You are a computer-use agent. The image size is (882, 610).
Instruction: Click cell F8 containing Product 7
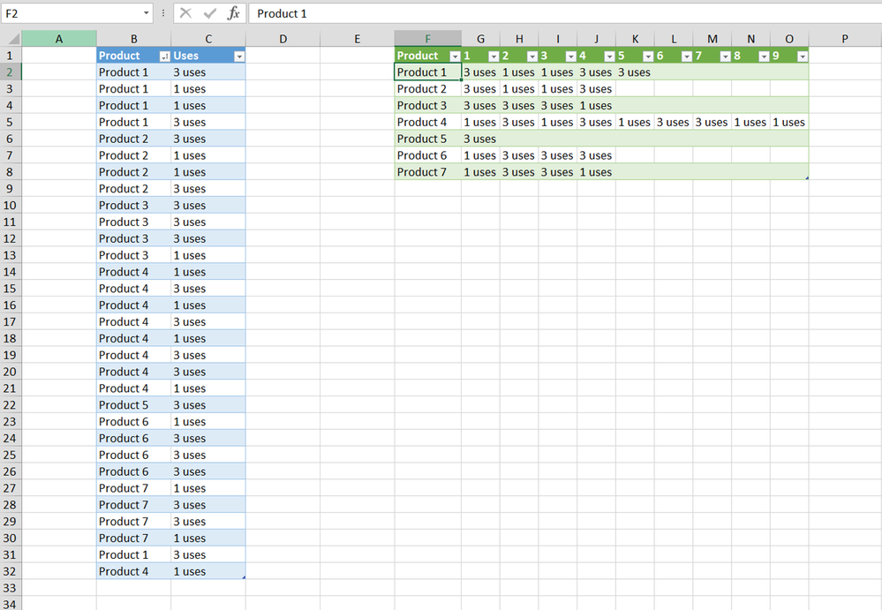coord(428,172)
